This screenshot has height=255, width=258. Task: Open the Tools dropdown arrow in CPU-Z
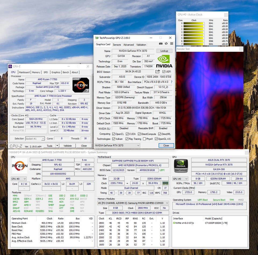(57, 146)
